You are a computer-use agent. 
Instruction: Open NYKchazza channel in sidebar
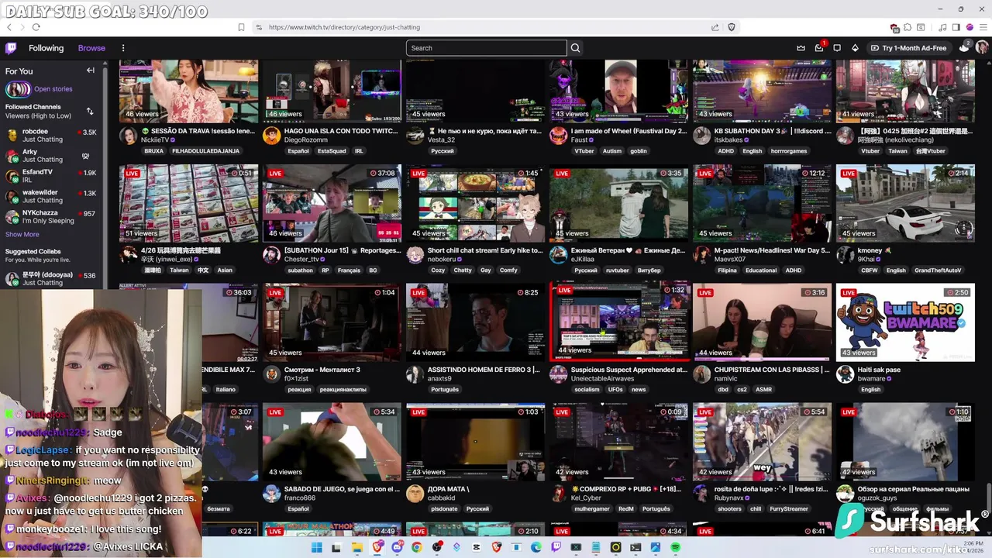click(x=51, y=216)
